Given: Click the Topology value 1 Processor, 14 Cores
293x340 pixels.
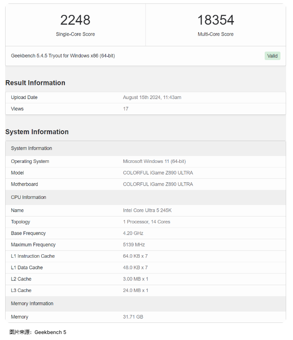Looking at the screenshot, I should tap(146, 222).
